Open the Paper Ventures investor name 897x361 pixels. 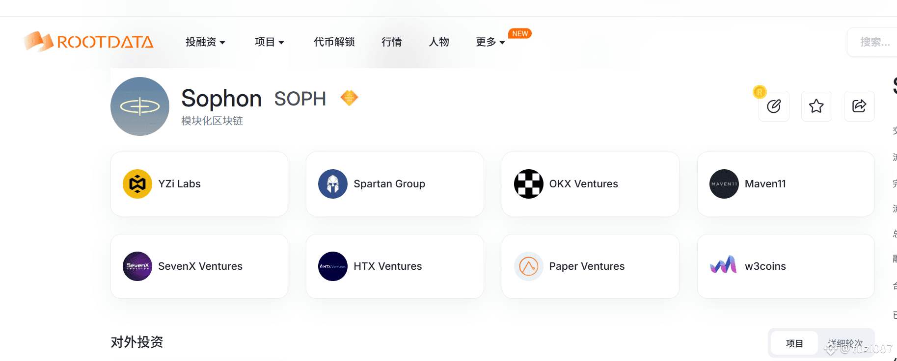587,266
